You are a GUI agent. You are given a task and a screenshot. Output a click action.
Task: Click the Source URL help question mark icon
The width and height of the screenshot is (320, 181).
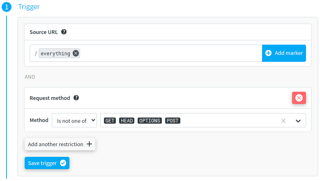click(x=64, y=32)
